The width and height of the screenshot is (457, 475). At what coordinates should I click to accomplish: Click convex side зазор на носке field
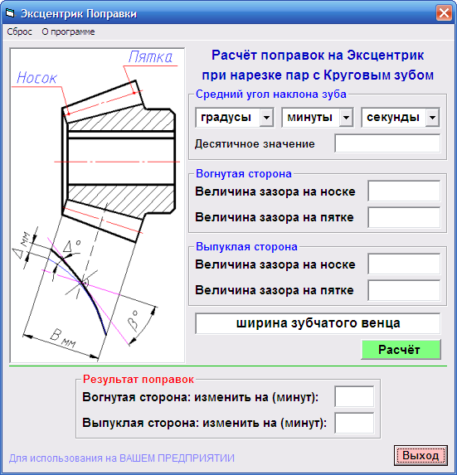tap(404, 264)
